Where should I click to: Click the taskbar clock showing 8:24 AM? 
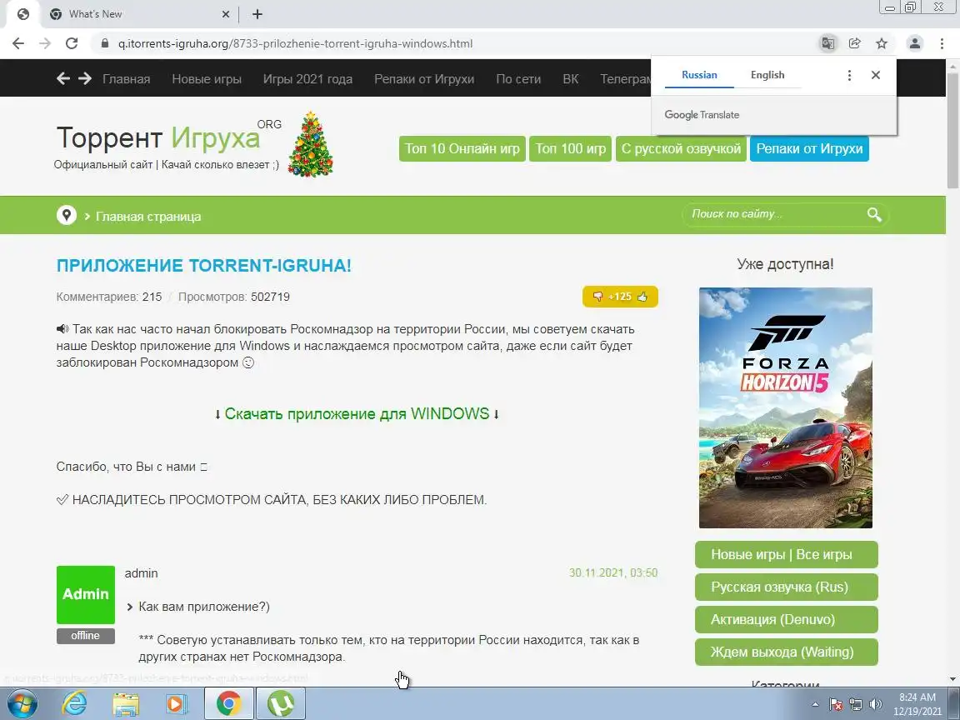(917, 704)
